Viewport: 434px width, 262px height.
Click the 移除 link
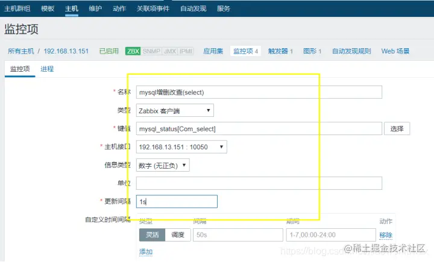(386, 235)
